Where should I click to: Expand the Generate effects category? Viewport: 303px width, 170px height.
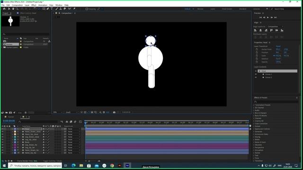[254, 131]
